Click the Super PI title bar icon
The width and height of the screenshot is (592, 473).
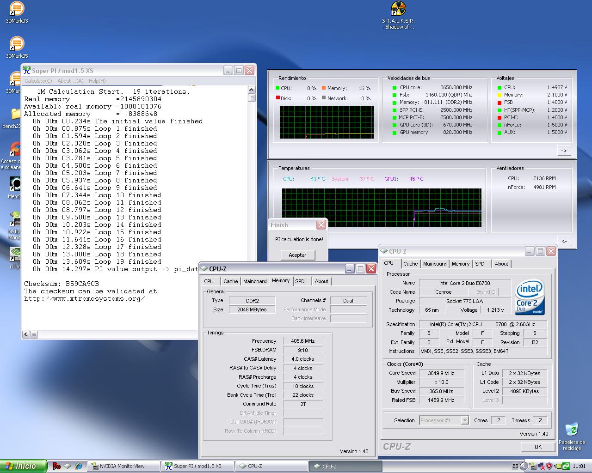pos(27,70)
